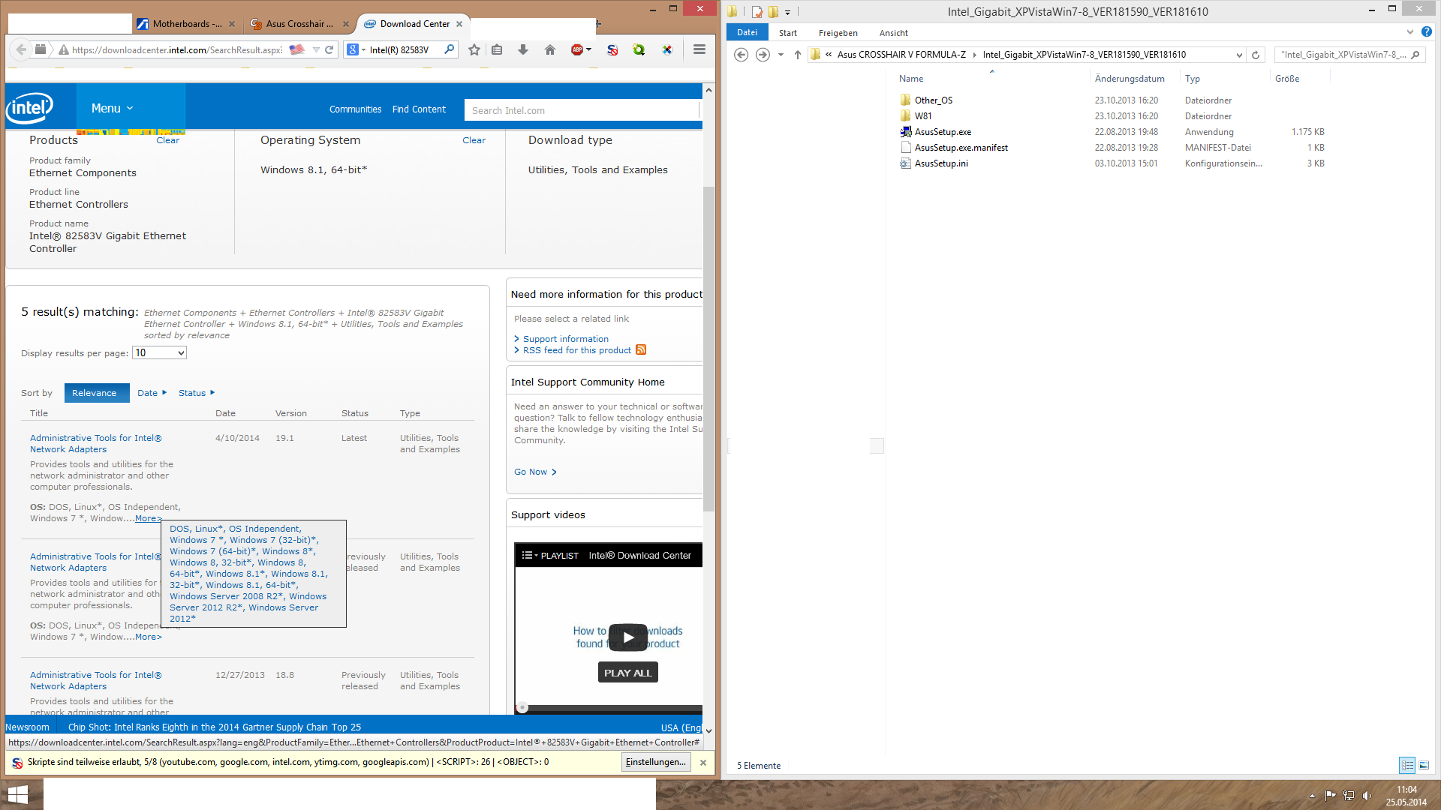
Task: Open the NoScript toolbar icon
Action: 612,49
